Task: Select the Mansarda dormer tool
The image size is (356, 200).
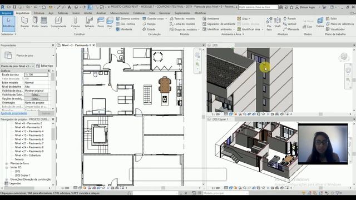Action: point(291,29)
